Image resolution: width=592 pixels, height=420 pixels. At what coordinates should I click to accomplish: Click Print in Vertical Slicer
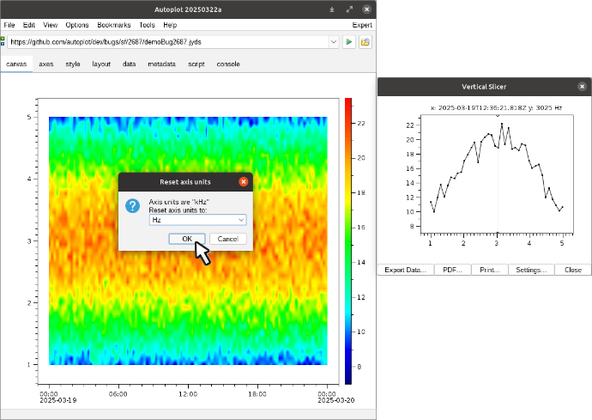pos(490,270)
